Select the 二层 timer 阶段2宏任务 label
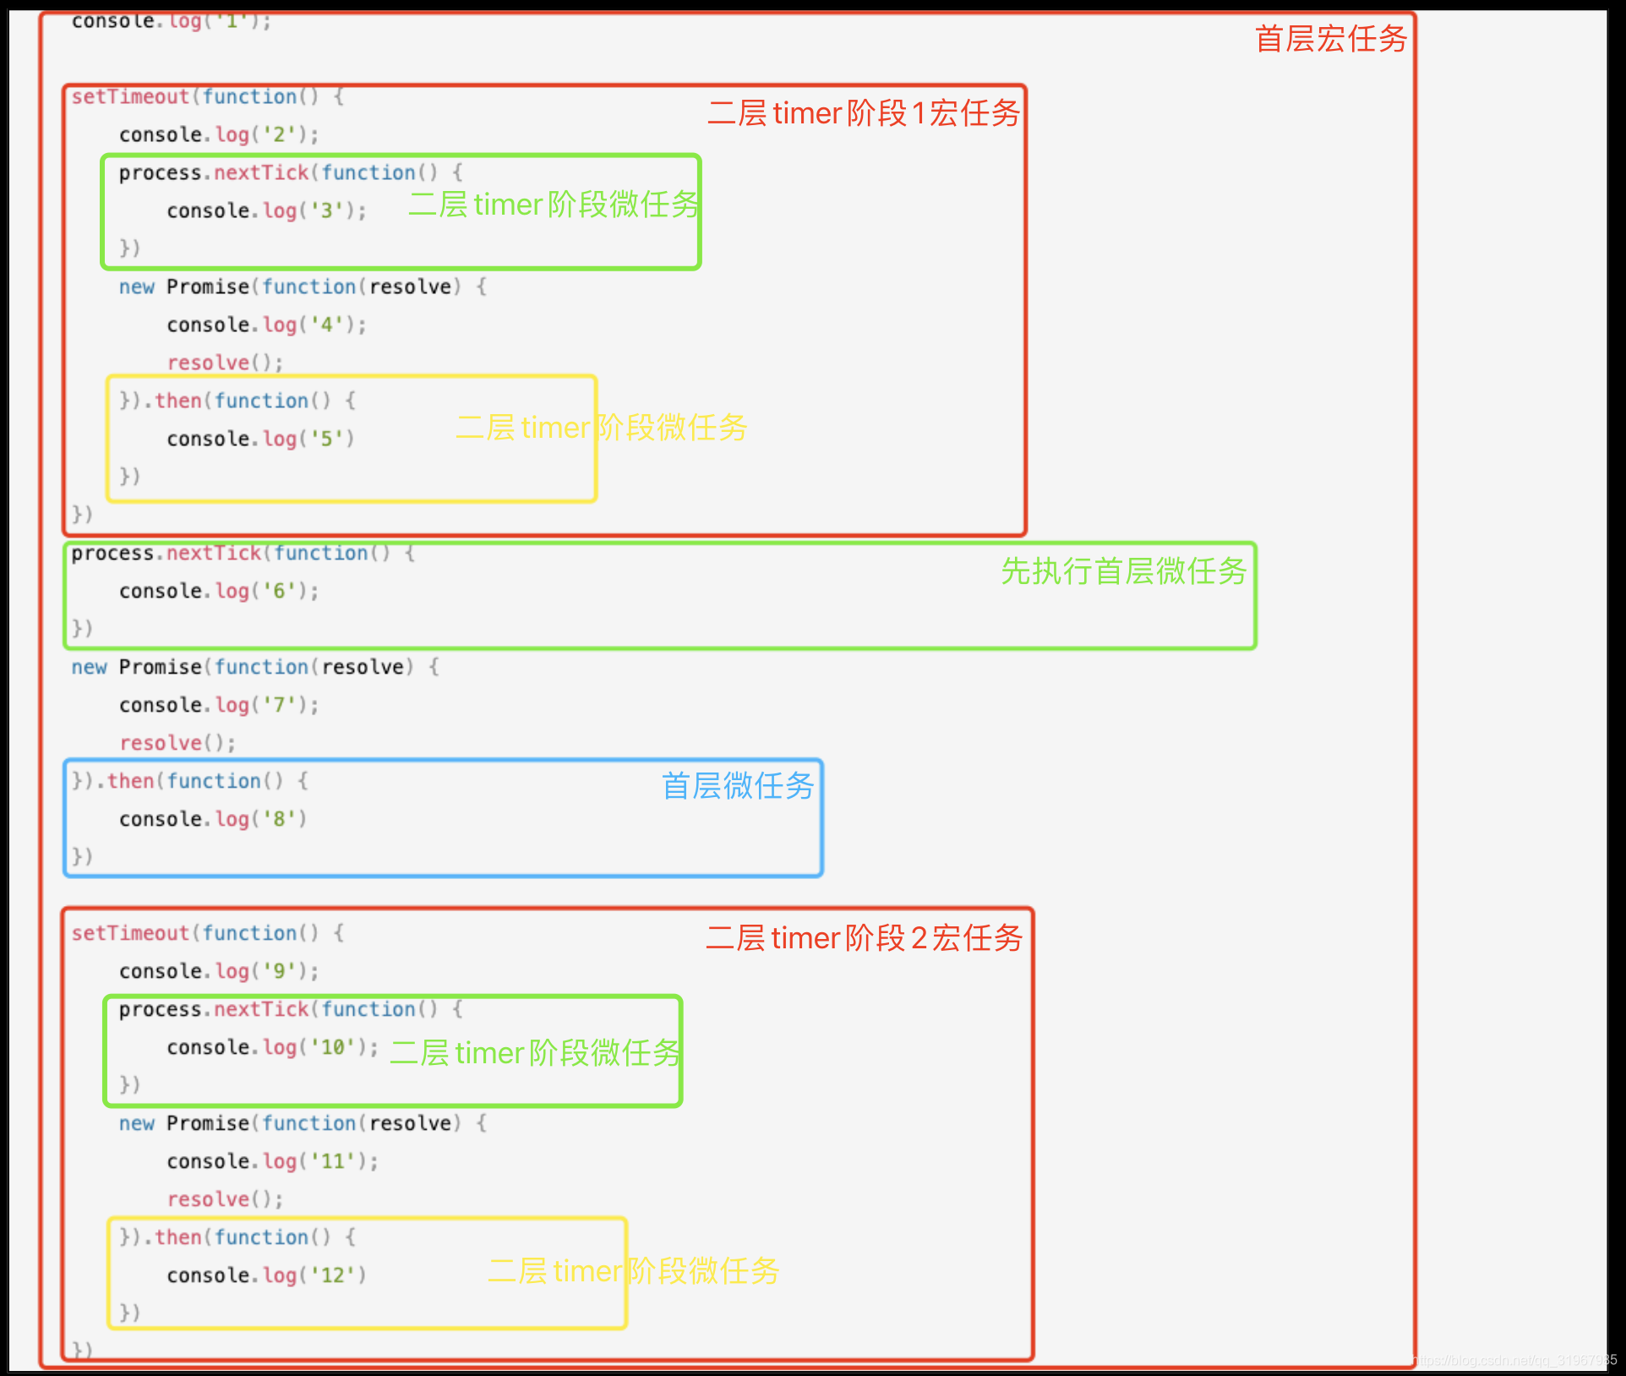 pos(864,937)
